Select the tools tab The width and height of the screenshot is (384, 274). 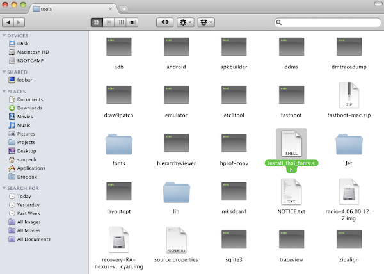pos(72,9)
